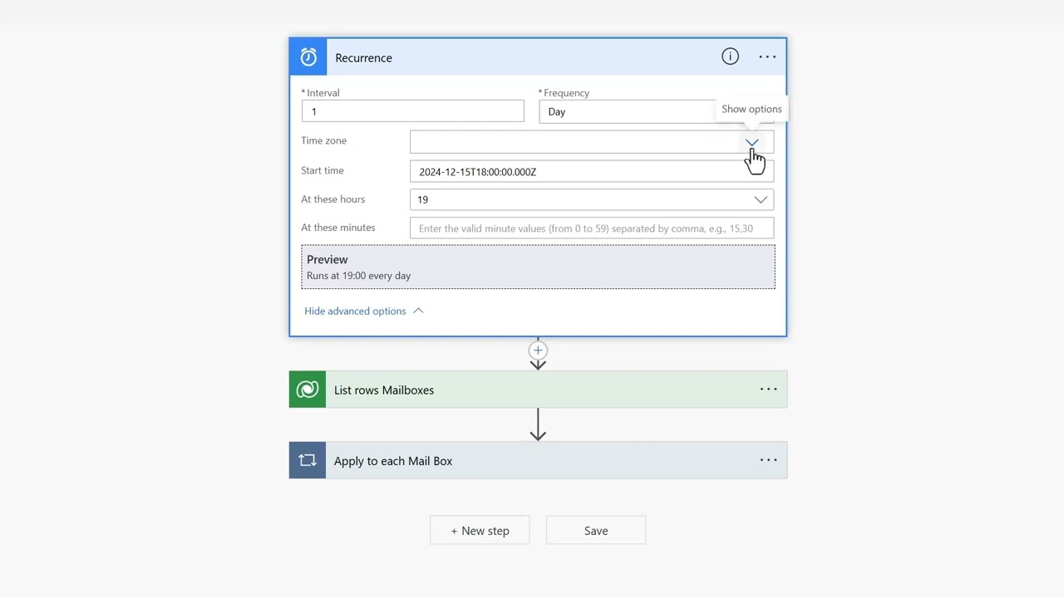The height and width of the screenshot is (598, 1064).
Task: Open the Frequency Day dropdown
Action: [x=656, y=111]
